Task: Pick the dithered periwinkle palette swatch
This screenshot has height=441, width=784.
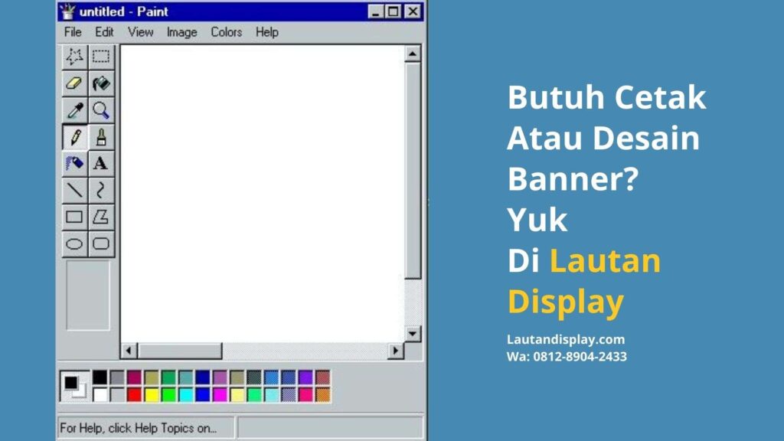Action: click(x=289, y=395)
